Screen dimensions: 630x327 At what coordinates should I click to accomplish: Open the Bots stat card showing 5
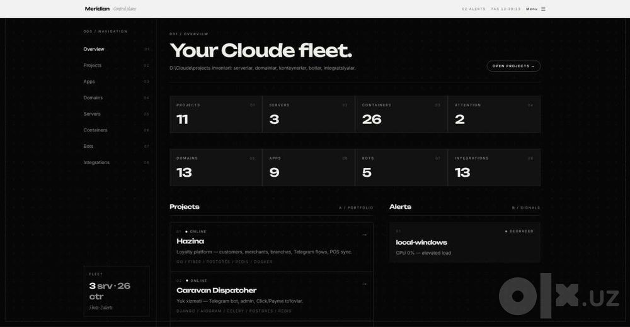[401, 167]
